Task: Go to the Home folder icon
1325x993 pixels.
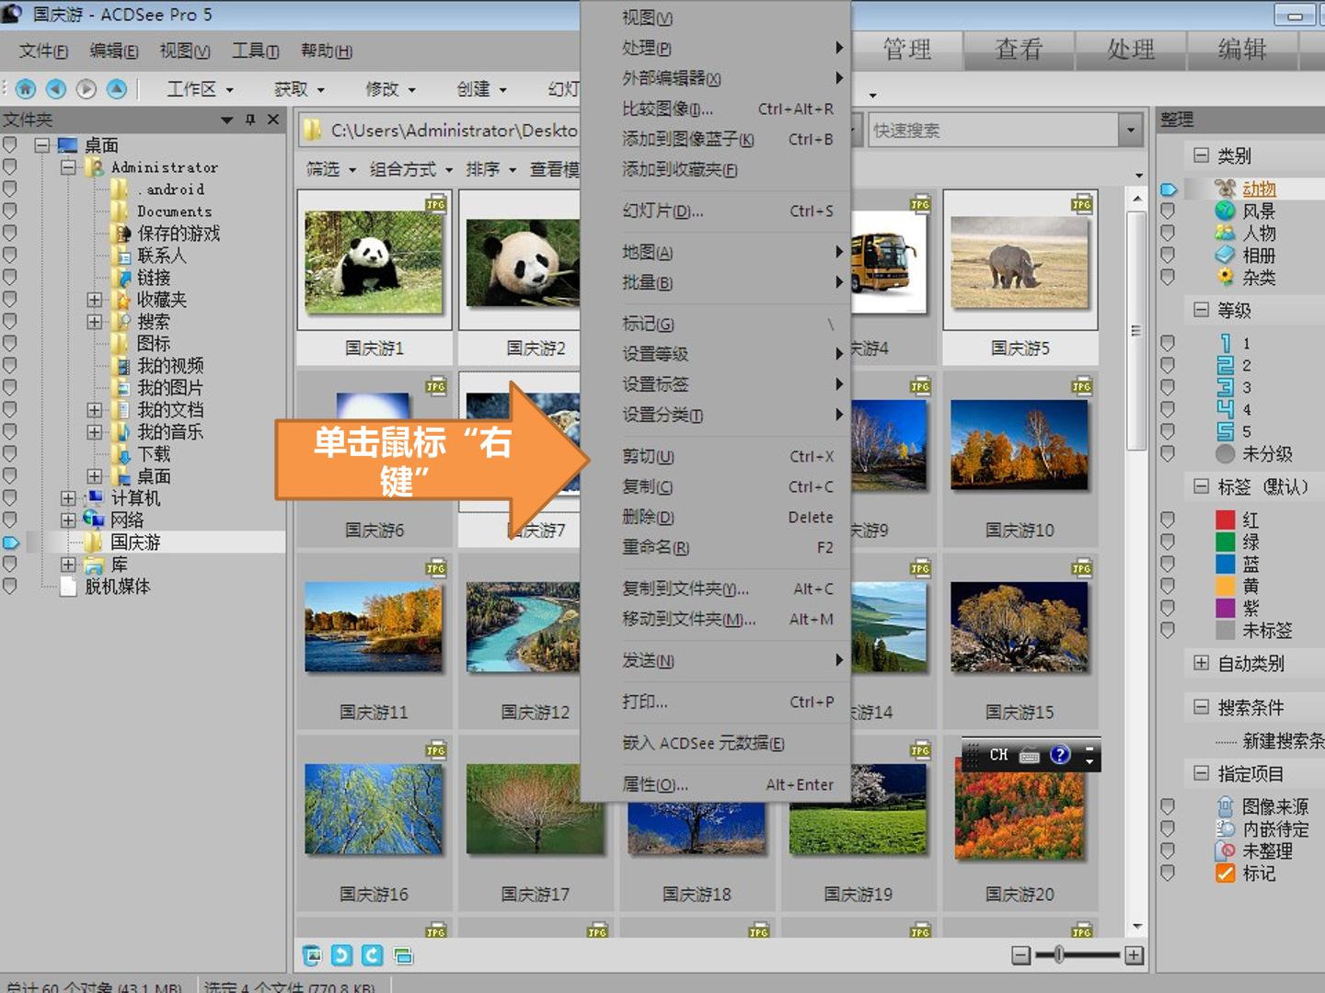Action: coord(25,89)
